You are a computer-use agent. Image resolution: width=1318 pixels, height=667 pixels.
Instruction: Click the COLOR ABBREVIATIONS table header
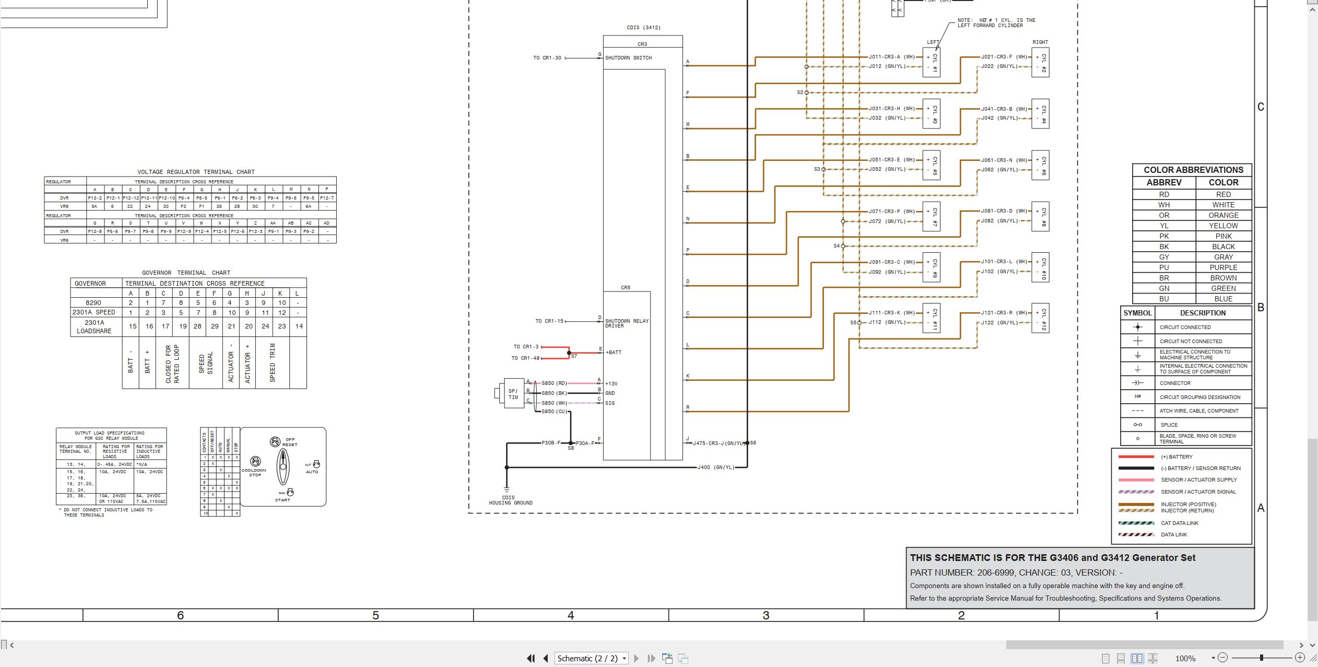1193,170
